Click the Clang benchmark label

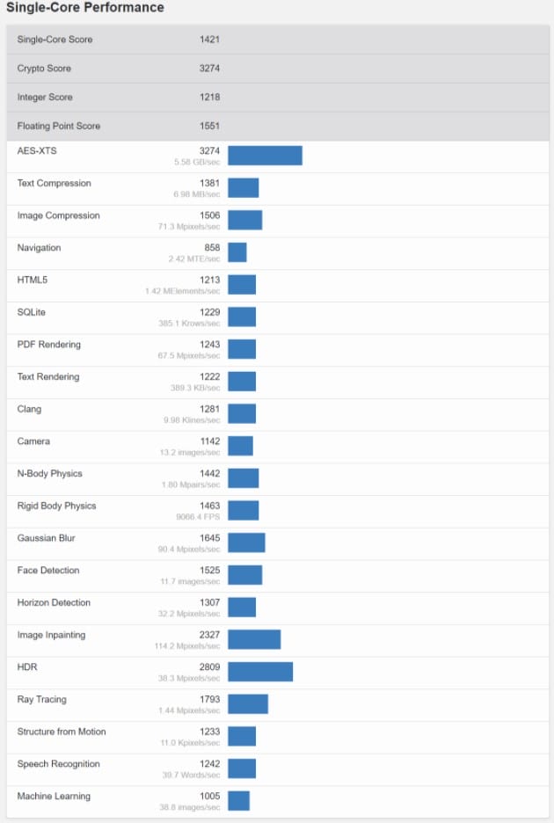click(x=29, y=409)
